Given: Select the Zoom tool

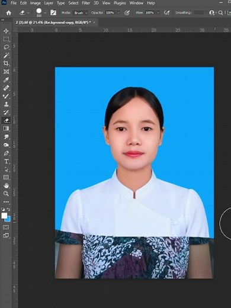Looking at the screenshot, I should [6, 194].
